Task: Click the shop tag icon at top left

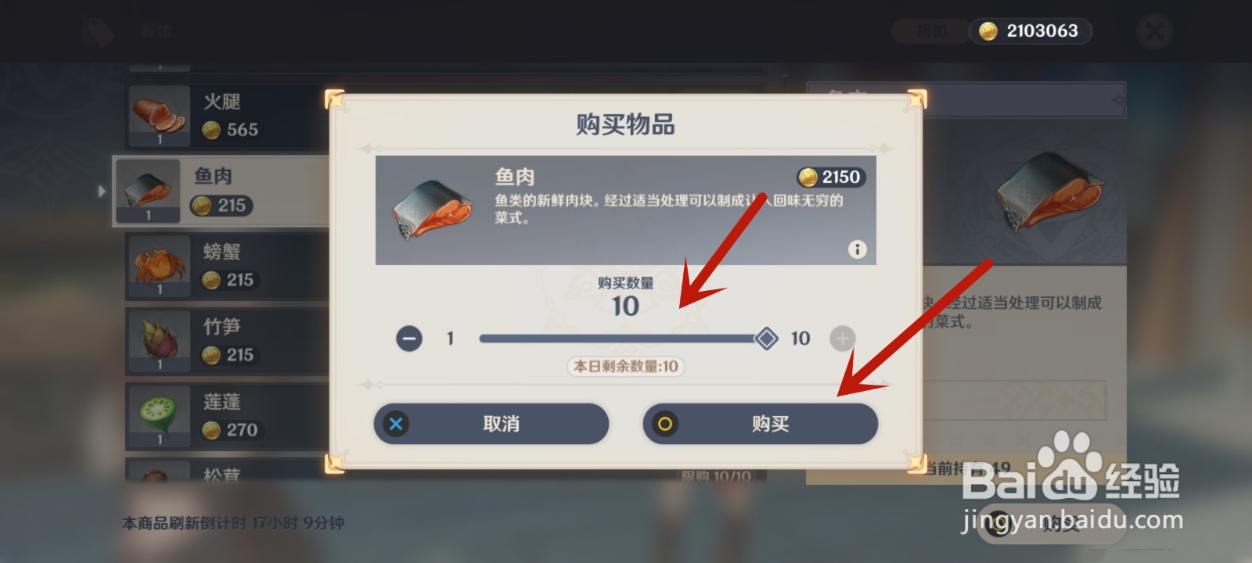Action: click(99, 32)
